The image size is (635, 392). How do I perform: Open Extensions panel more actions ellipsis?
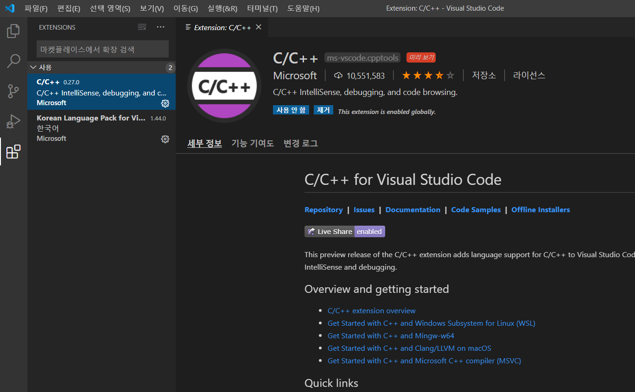click(161, 27)
